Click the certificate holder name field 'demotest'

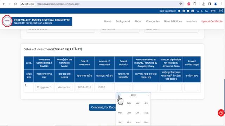pos(64,87)
